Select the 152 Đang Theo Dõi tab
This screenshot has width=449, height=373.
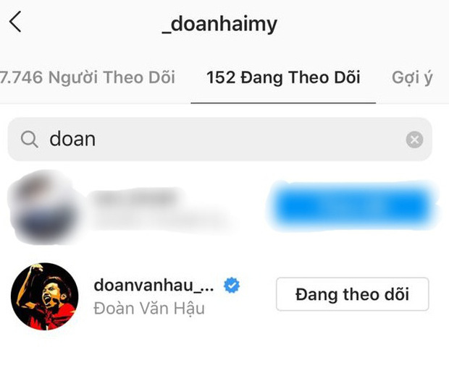283,78
